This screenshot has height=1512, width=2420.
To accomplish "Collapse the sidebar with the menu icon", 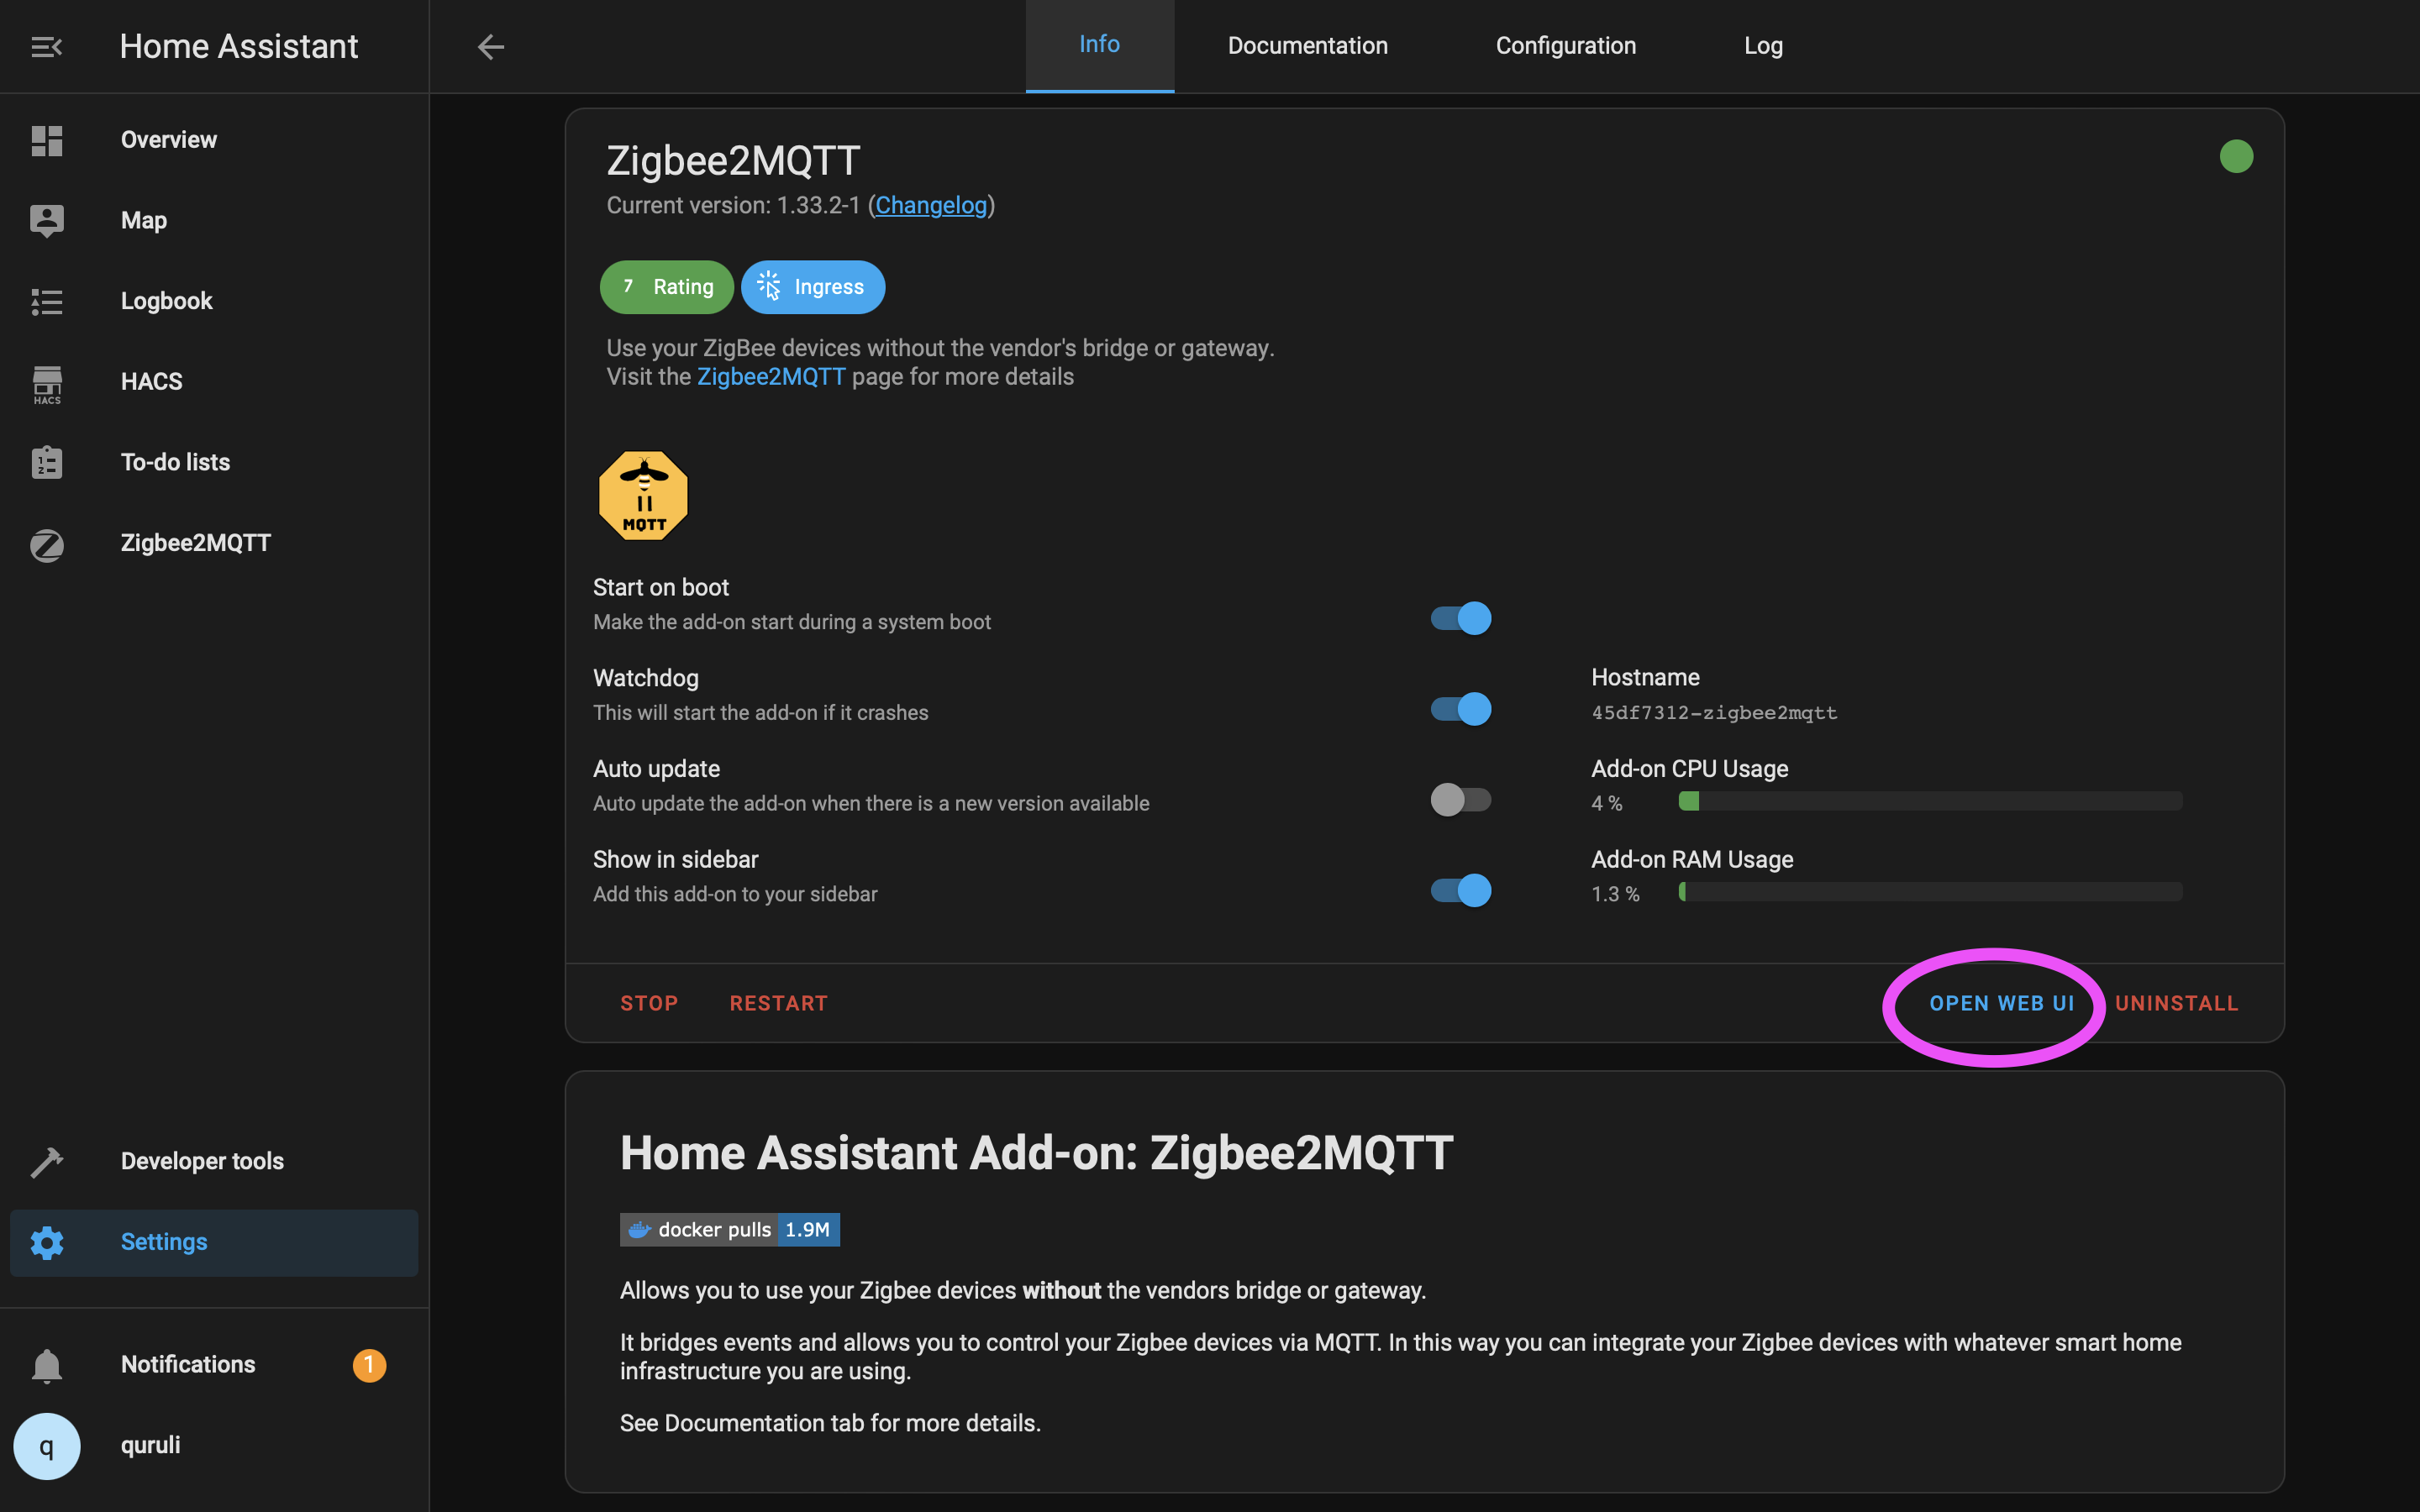I will [46, 46].
